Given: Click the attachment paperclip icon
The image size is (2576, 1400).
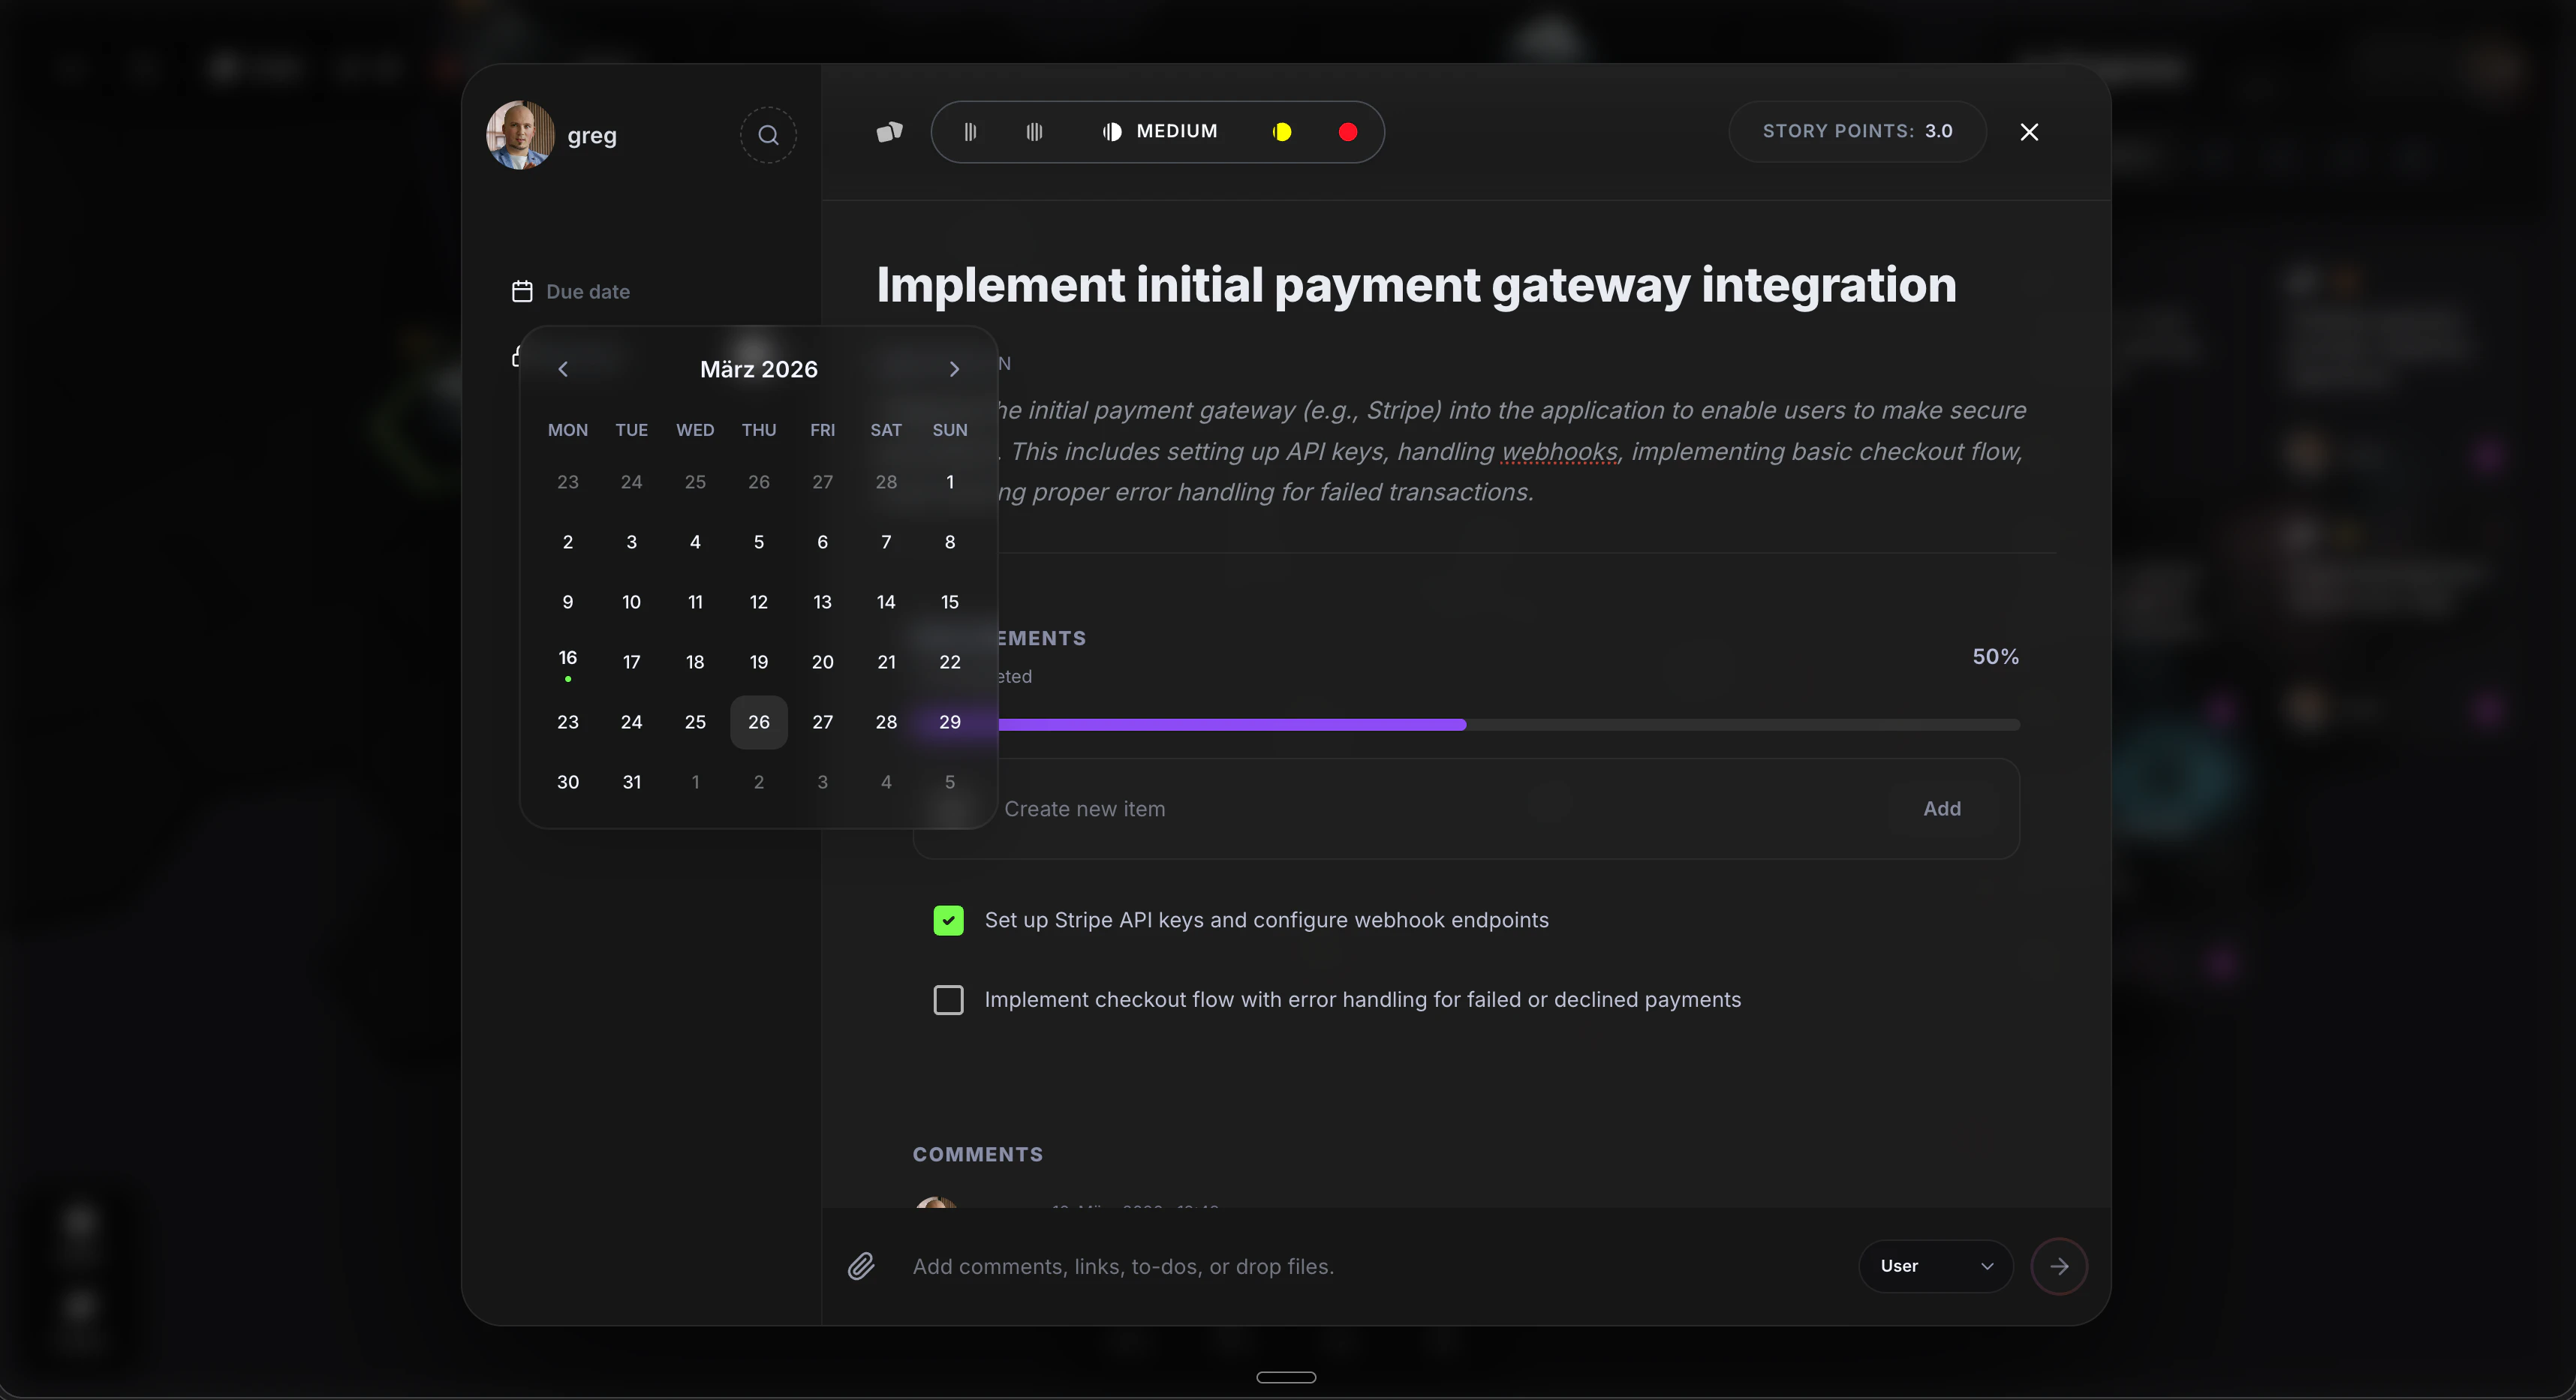Looking at the screenshot, I should pos(861,1266).
